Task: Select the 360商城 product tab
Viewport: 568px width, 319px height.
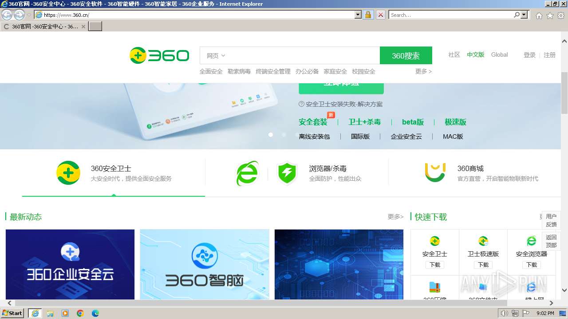Action: click(x=475, y=173)
